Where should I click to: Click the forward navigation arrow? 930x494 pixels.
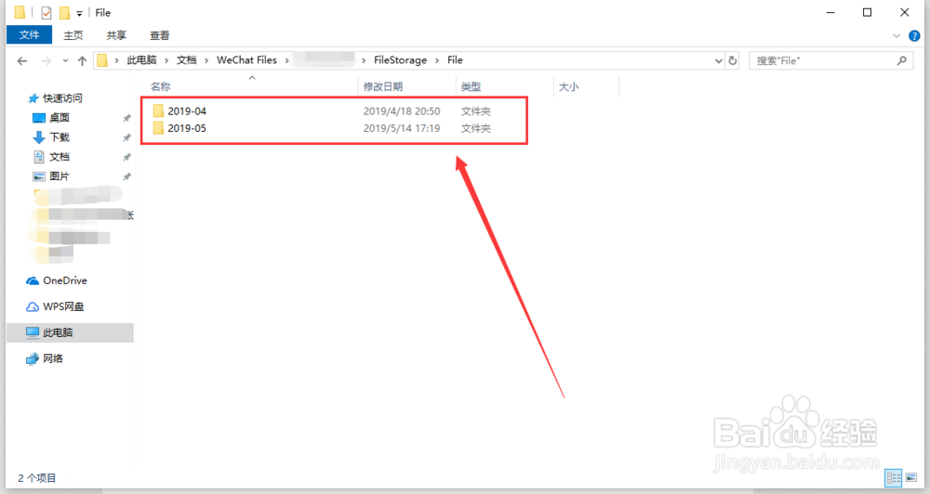46,60
